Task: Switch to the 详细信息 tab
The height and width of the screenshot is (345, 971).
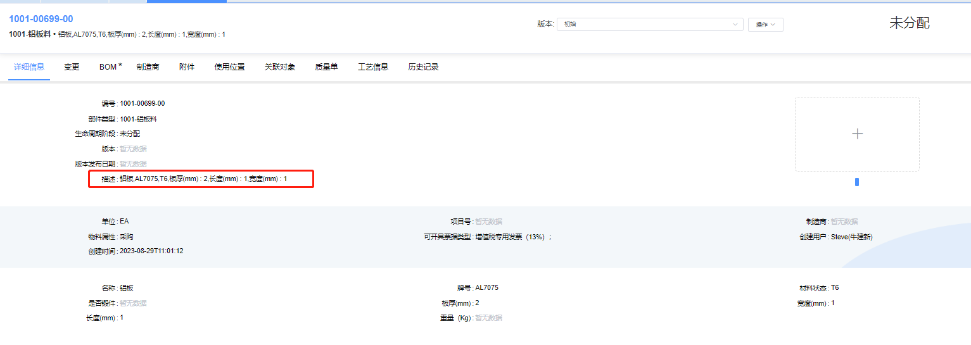Action: pos(29,67)
